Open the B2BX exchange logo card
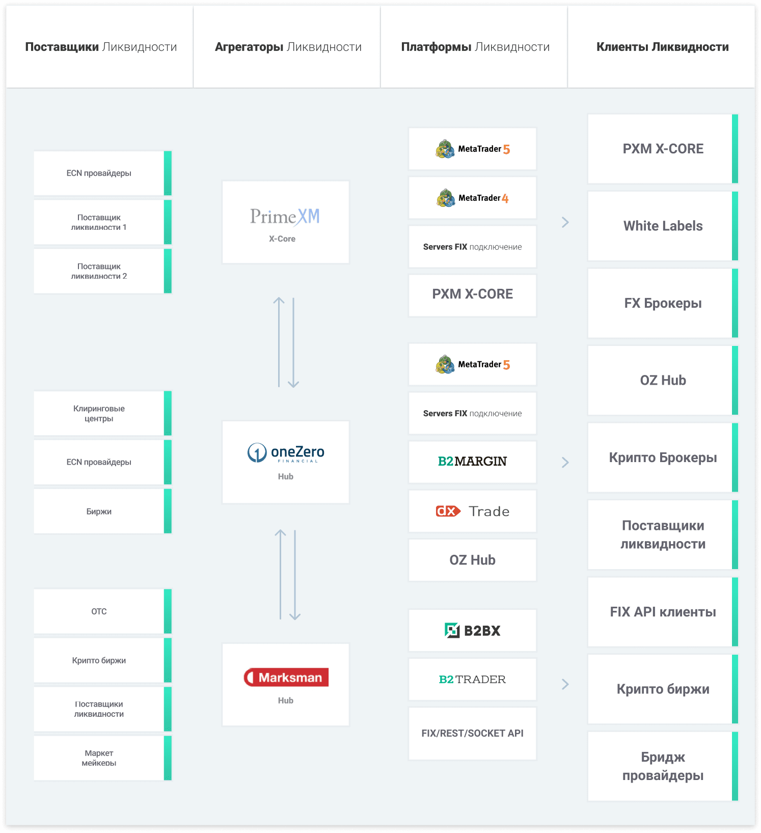Image resolution: width=761 pixels, height=833 pixels. point(472,630)
